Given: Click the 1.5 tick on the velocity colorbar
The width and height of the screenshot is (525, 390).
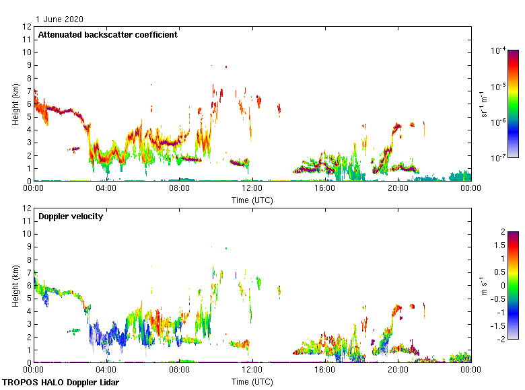Looking at the screenshot, I should tap(498, 245).
